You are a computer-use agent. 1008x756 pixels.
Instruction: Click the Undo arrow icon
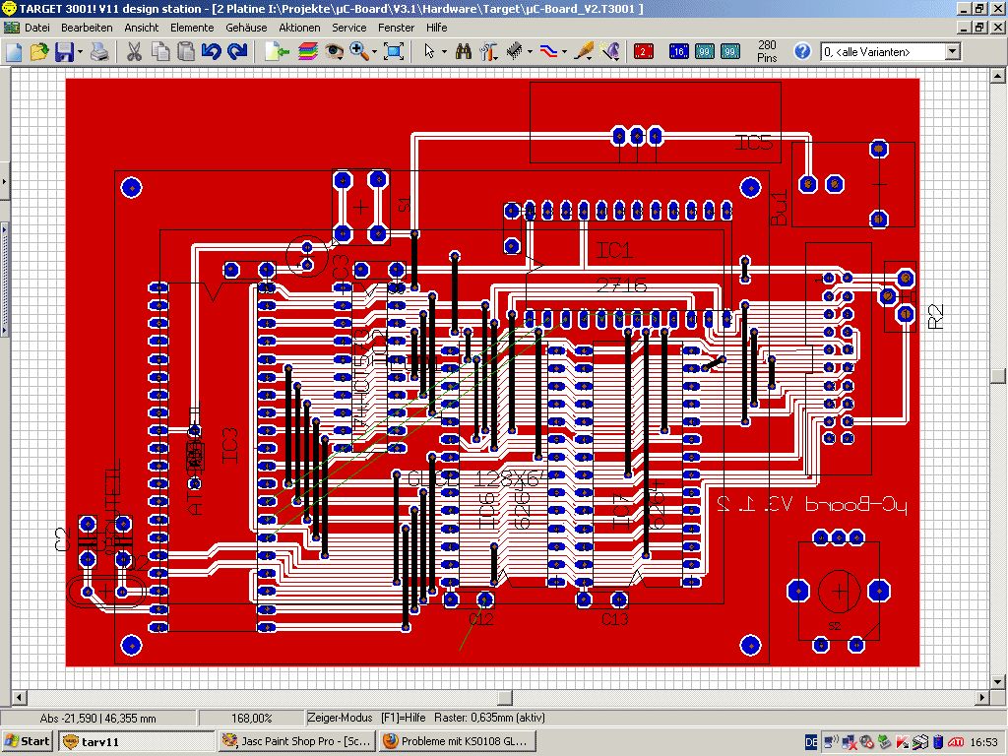[211, 51]
